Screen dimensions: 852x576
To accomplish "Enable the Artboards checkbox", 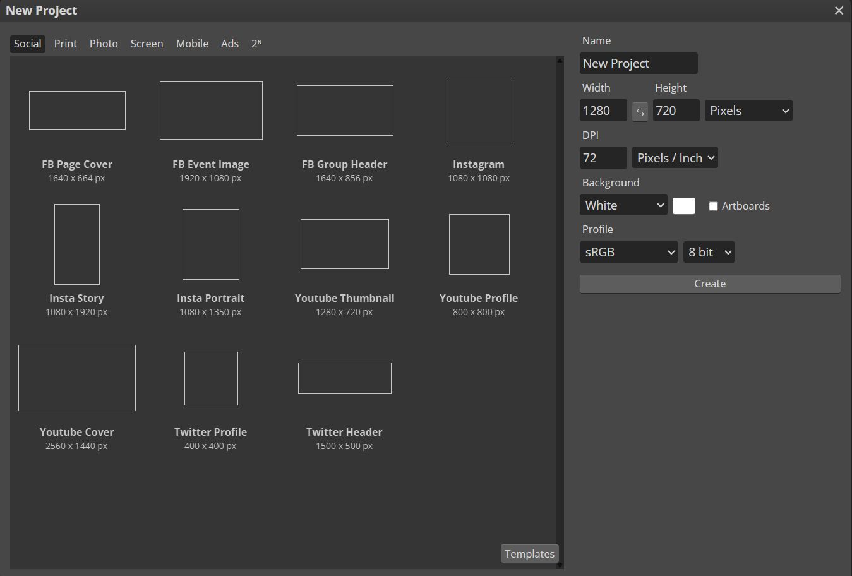I will tap(713, 207).
